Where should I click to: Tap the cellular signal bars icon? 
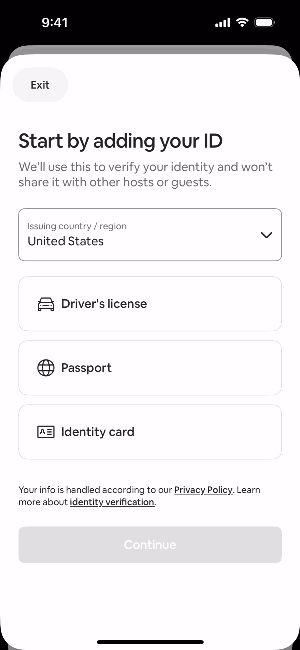pos(223,22)
